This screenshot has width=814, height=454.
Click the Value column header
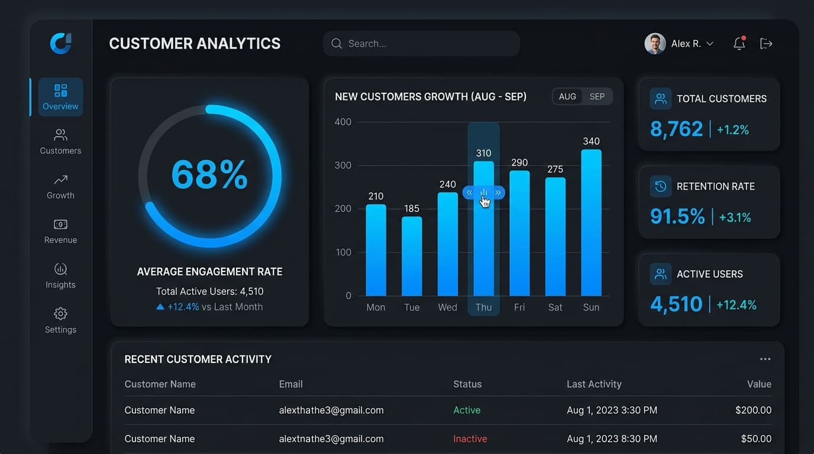[x=759, y=384]
